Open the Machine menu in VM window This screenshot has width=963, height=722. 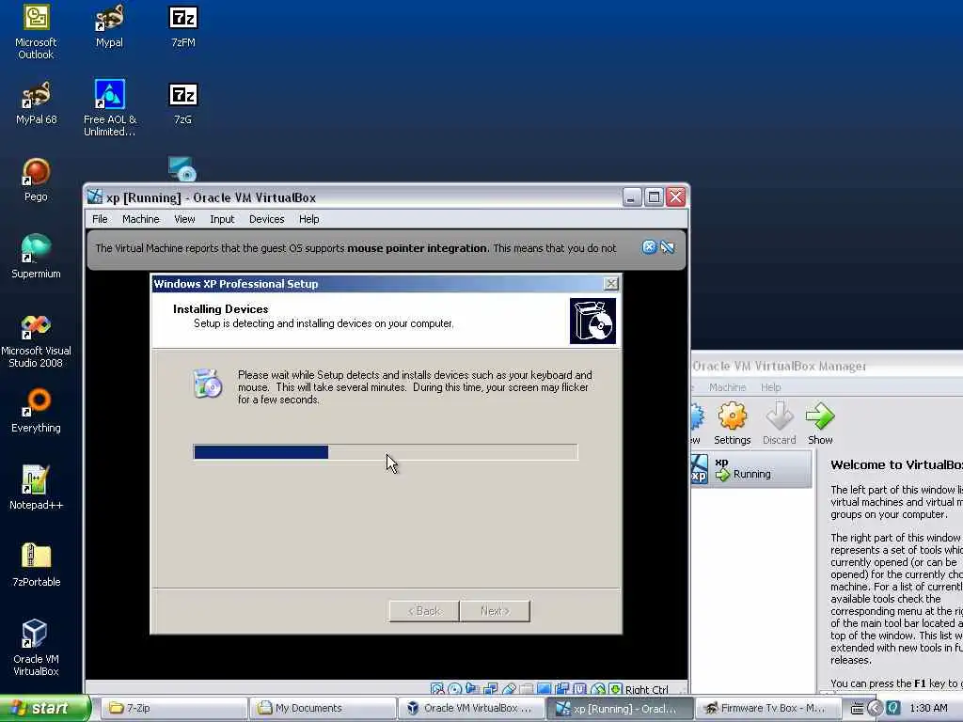click(x=141, y=219)
